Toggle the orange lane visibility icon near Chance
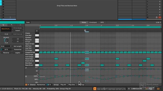The width and height of the screenshot is (163, 91). click(26, 85)
